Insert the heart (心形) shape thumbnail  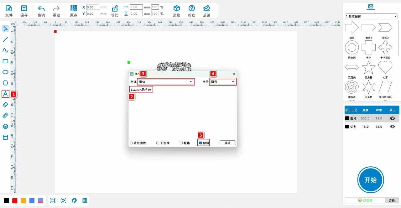click(x=385, y=67)
